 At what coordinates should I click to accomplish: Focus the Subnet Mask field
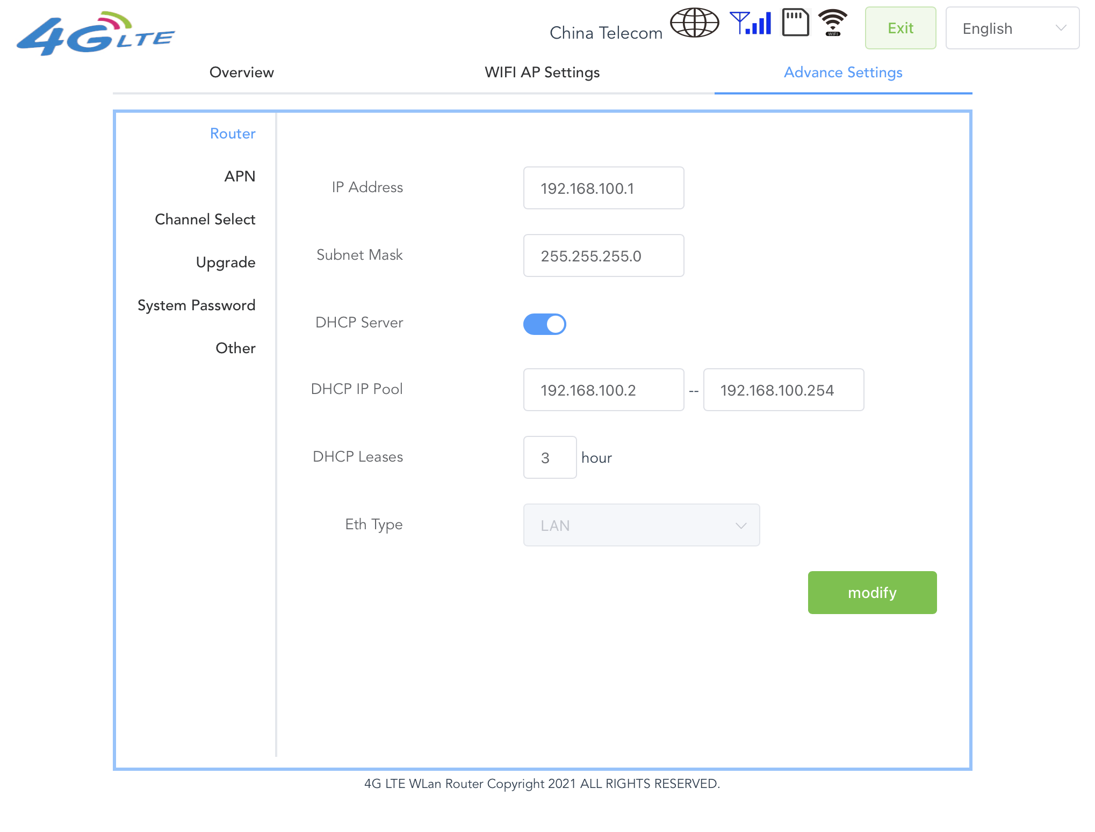[603, 256]
